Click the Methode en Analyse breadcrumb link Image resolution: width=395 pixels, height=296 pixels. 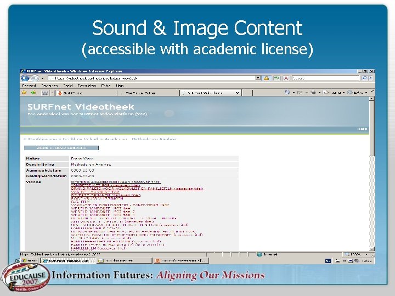(154, 139)
